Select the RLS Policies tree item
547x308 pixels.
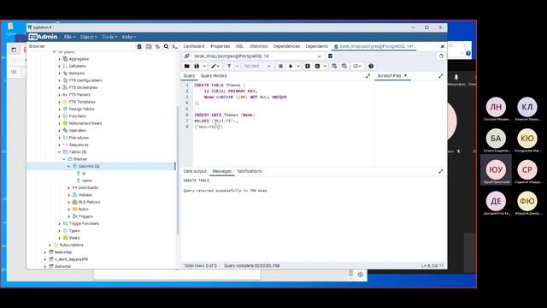[89, 202]
